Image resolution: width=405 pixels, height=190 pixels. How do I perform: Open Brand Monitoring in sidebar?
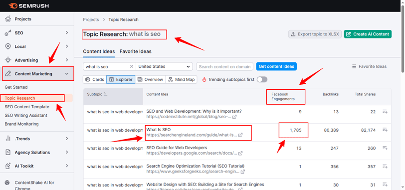[x=21, y=124]
